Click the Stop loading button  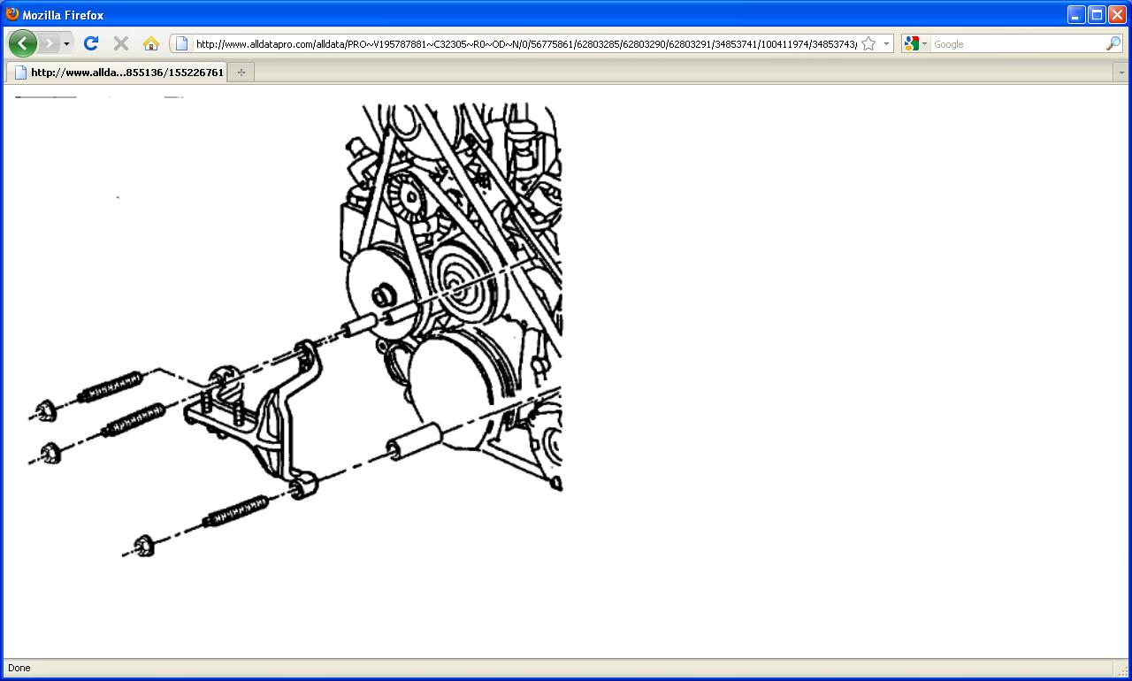[x=121, y=43]
